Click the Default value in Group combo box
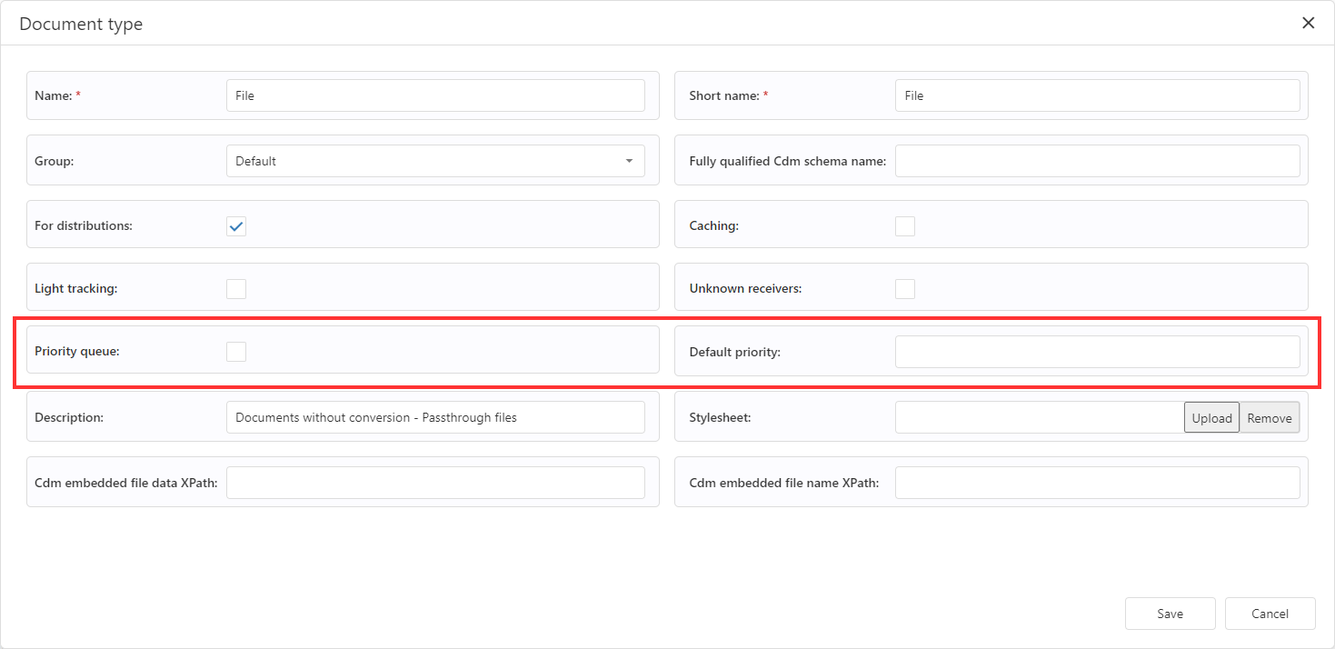1335x649 pixels. tap(418, 161)
